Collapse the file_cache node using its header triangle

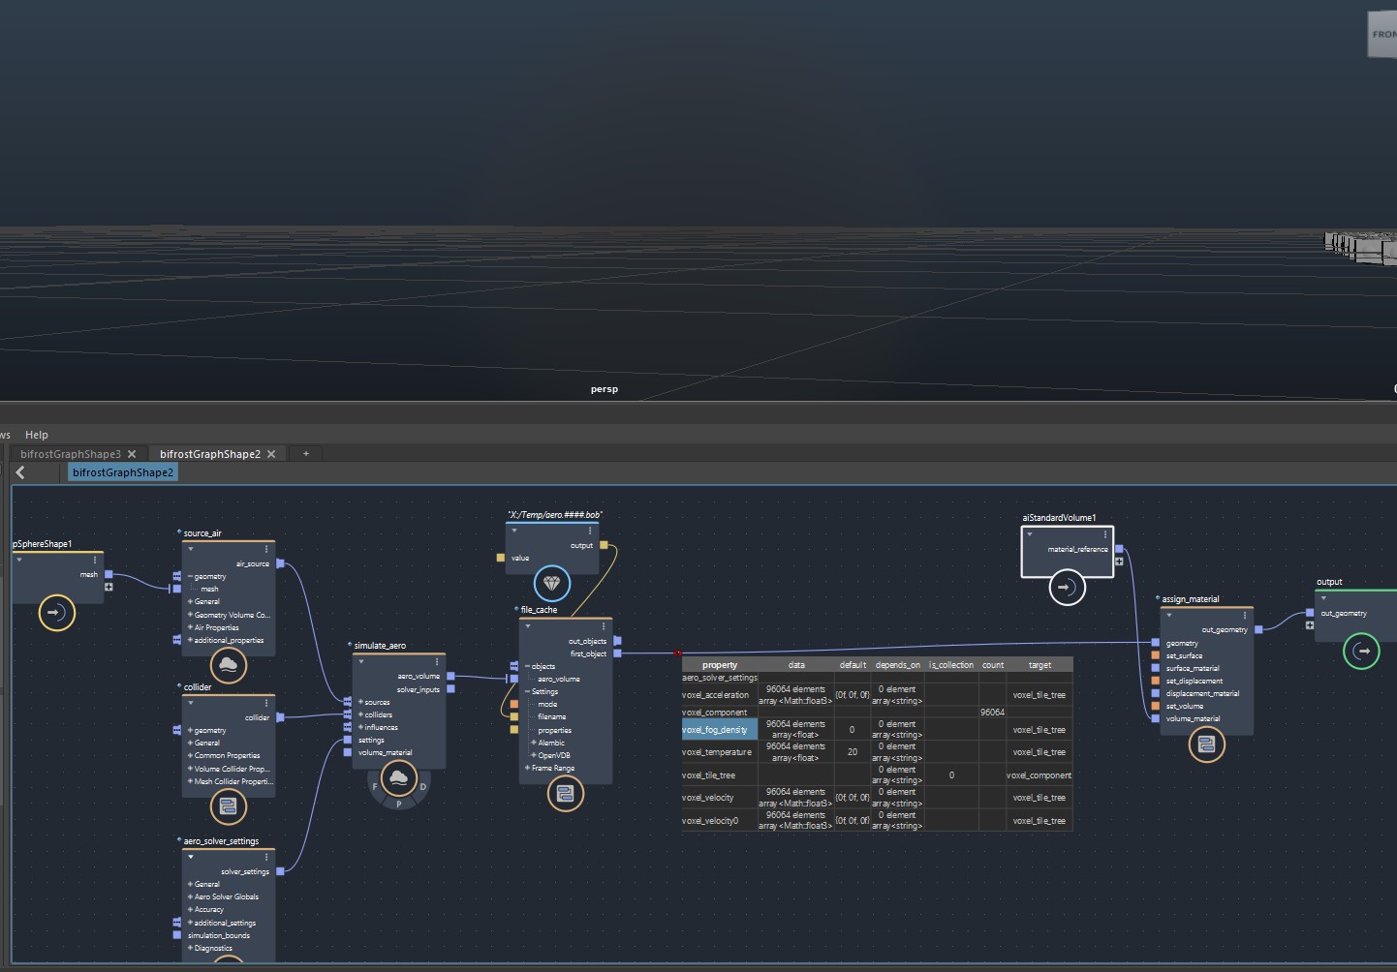pyautogui.click(x=526, y=624)
